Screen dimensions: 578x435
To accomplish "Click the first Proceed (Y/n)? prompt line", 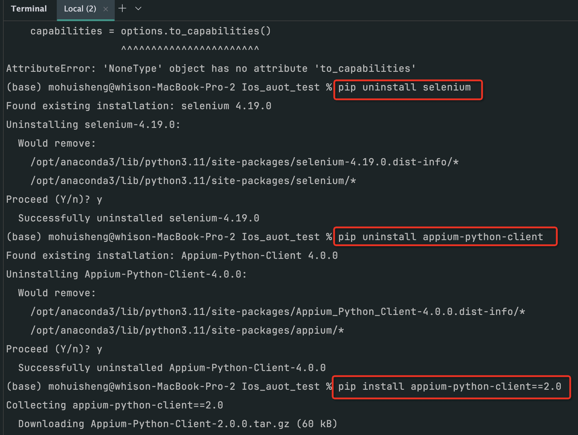I will pyautogui.click(x=54, y=199).
